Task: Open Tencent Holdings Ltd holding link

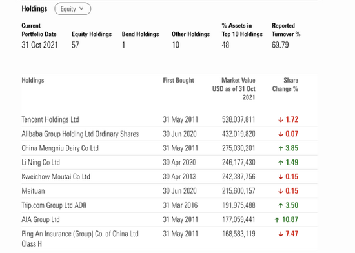Action: (x=50, y=119)
